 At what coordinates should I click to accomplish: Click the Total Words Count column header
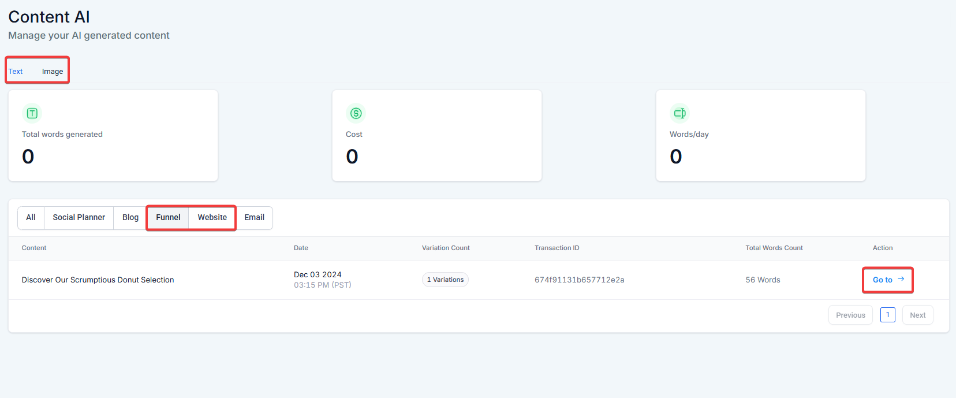tap(774, 248)
